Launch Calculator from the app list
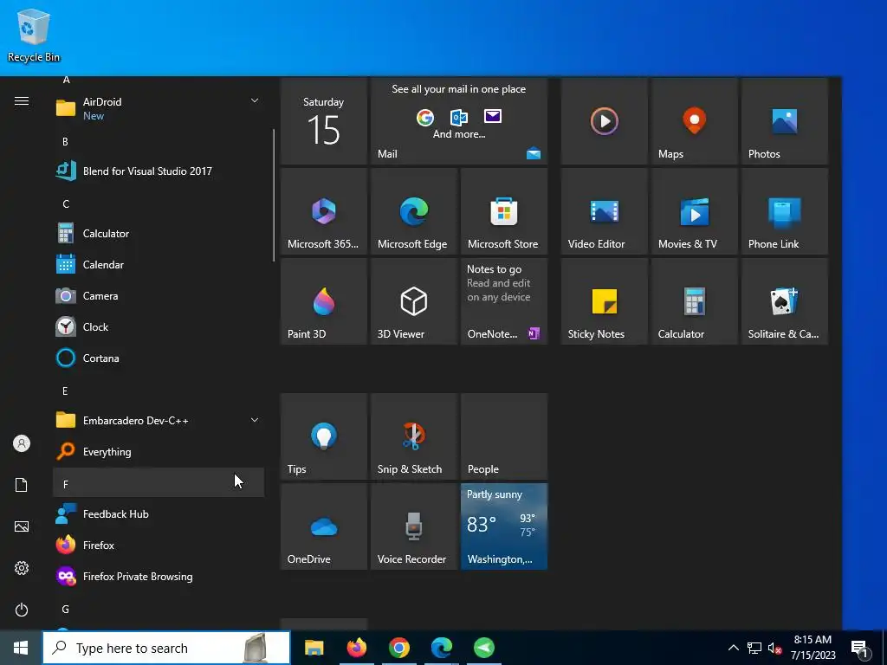Viewport: 887px width, 665px height. pos(159,234)
